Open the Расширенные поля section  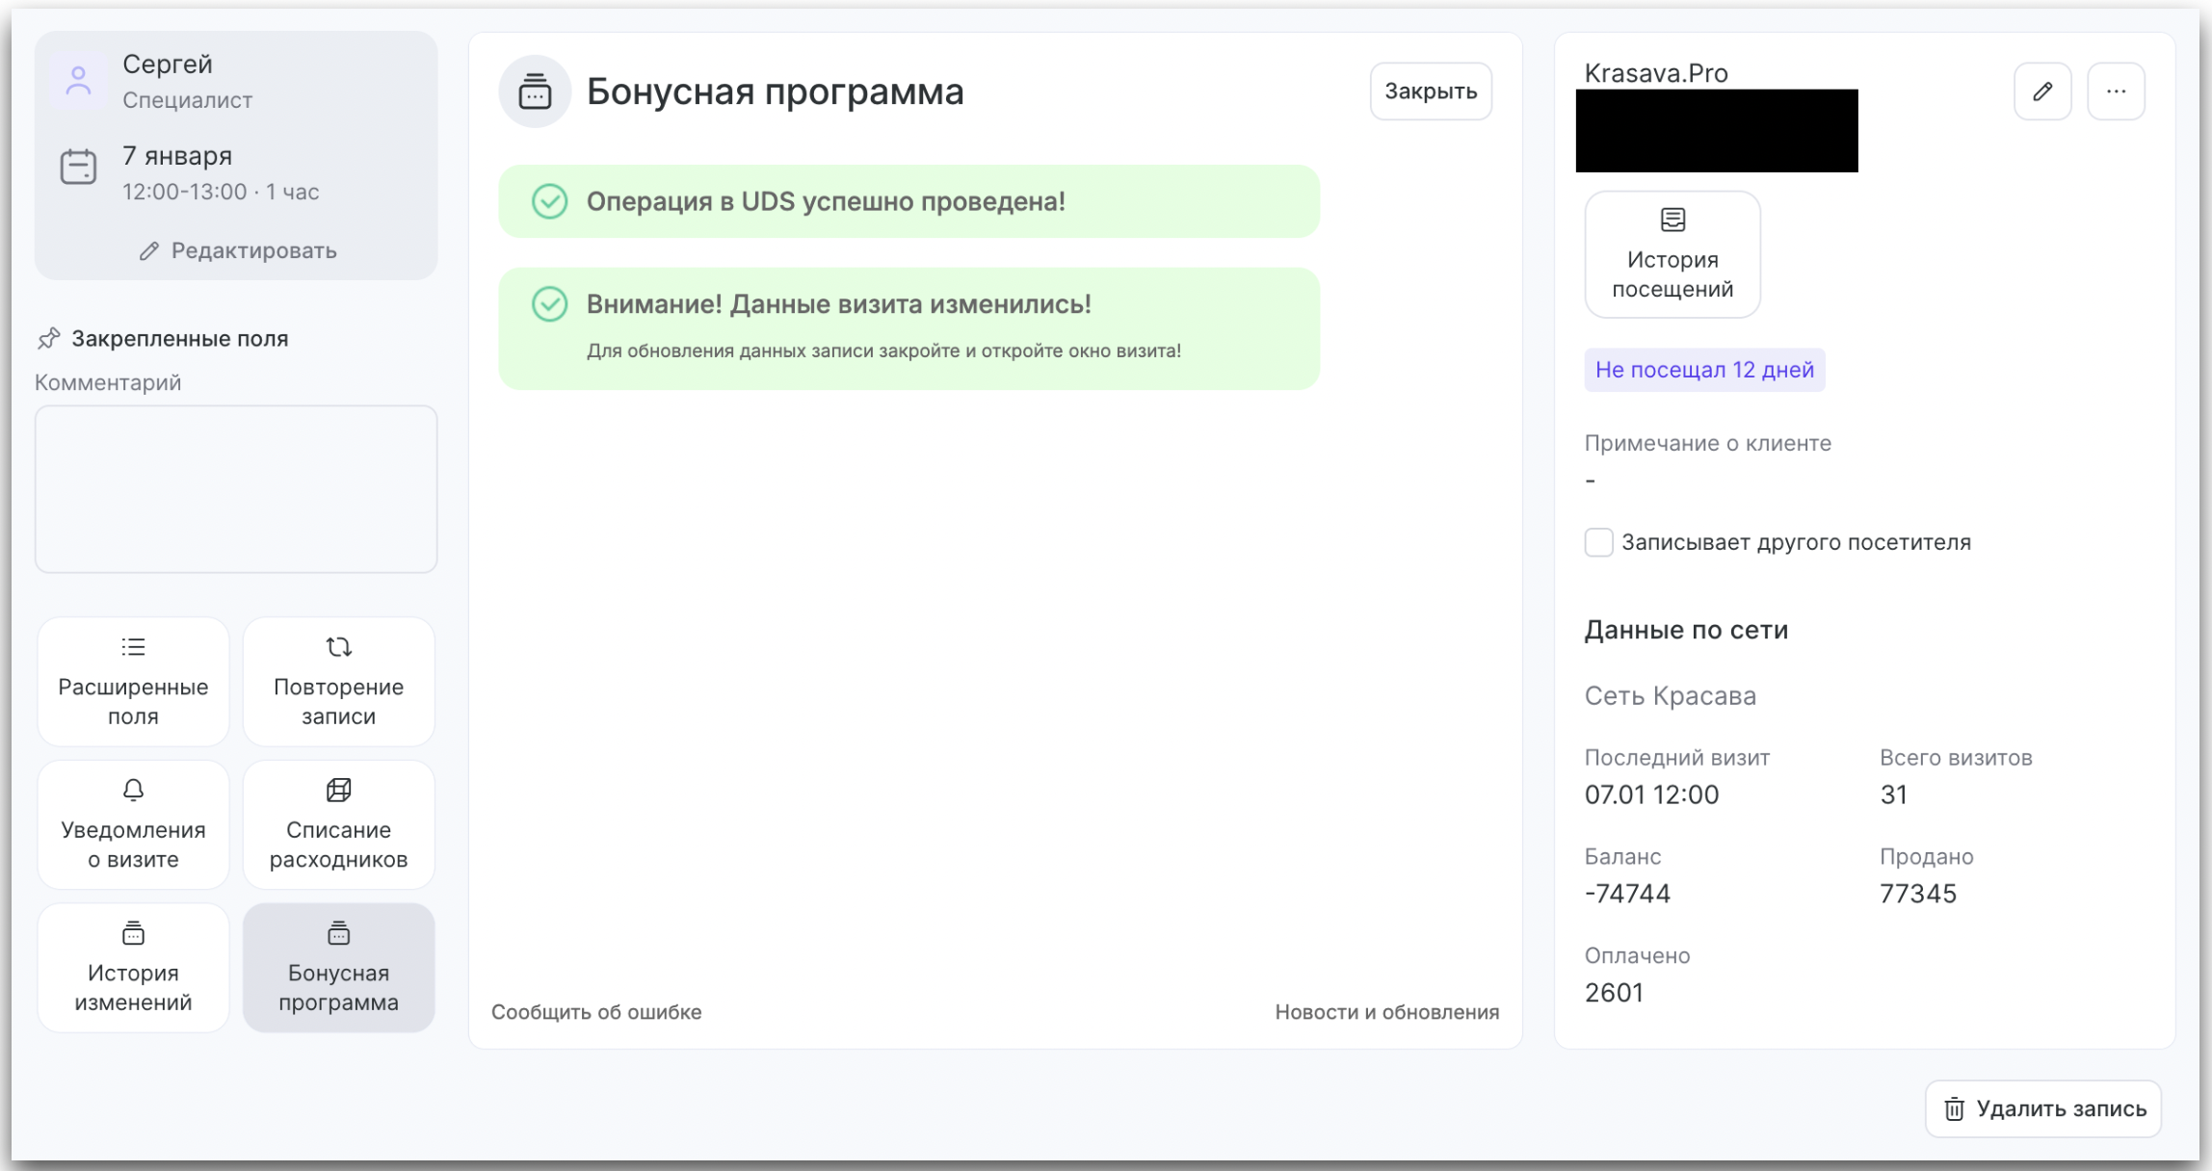point(133,681)
